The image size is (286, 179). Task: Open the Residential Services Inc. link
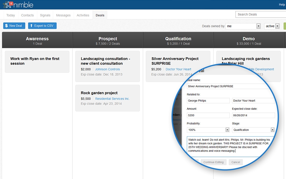(x=112, y=99)
